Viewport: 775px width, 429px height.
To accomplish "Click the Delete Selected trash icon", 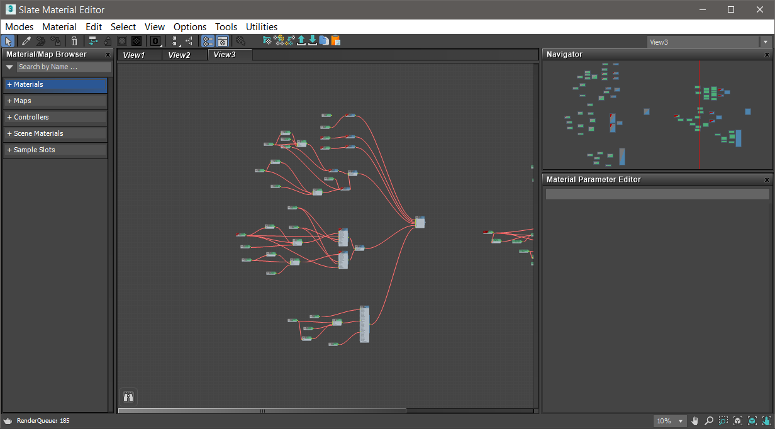I will (74, 41).
